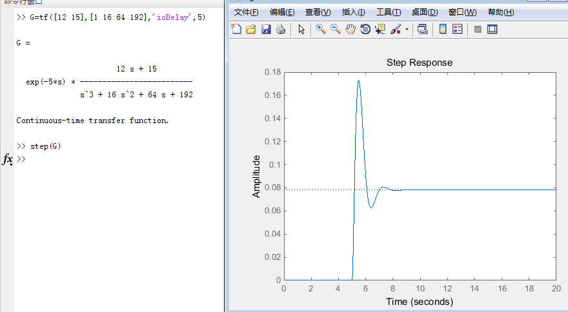The height and width of the screenshot is (312, 568).
Task: Click the 0.18 y-axis tick label
Action: tap(273, 72)
